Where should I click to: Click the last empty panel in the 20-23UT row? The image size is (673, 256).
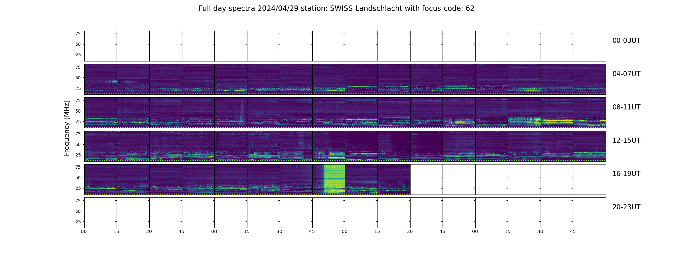(x=589, y=213)
